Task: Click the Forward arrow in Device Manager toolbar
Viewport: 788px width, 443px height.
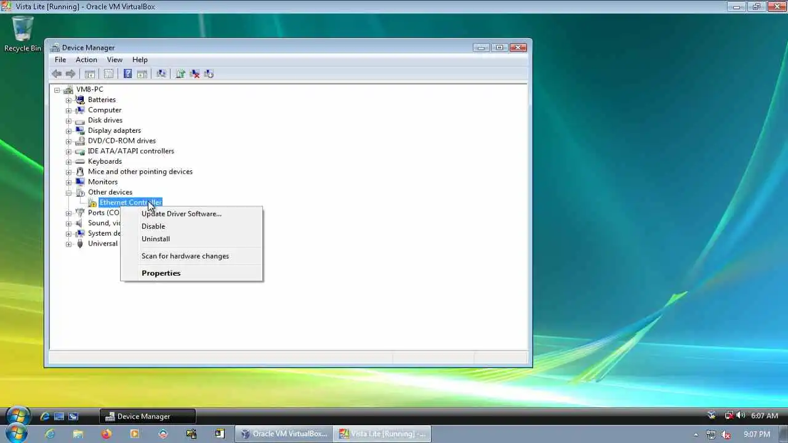Action: [70, 74]
